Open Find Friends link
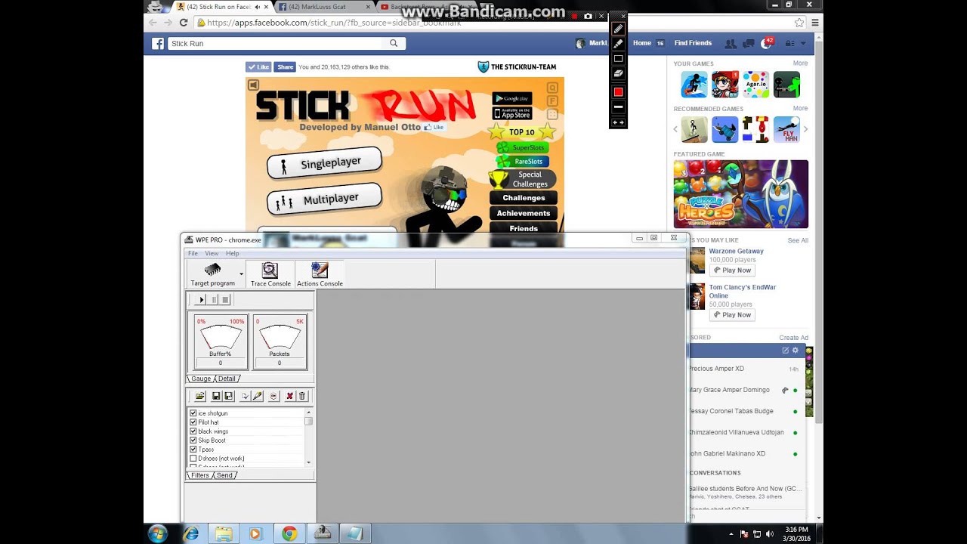This screenshot has height=544, width=967. click(x=693, y=43)
